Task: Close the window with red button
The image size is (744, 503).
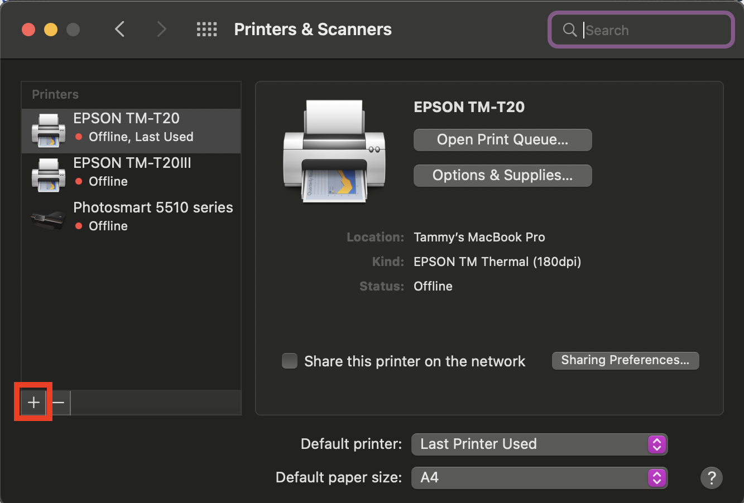Action: [28, 30]
